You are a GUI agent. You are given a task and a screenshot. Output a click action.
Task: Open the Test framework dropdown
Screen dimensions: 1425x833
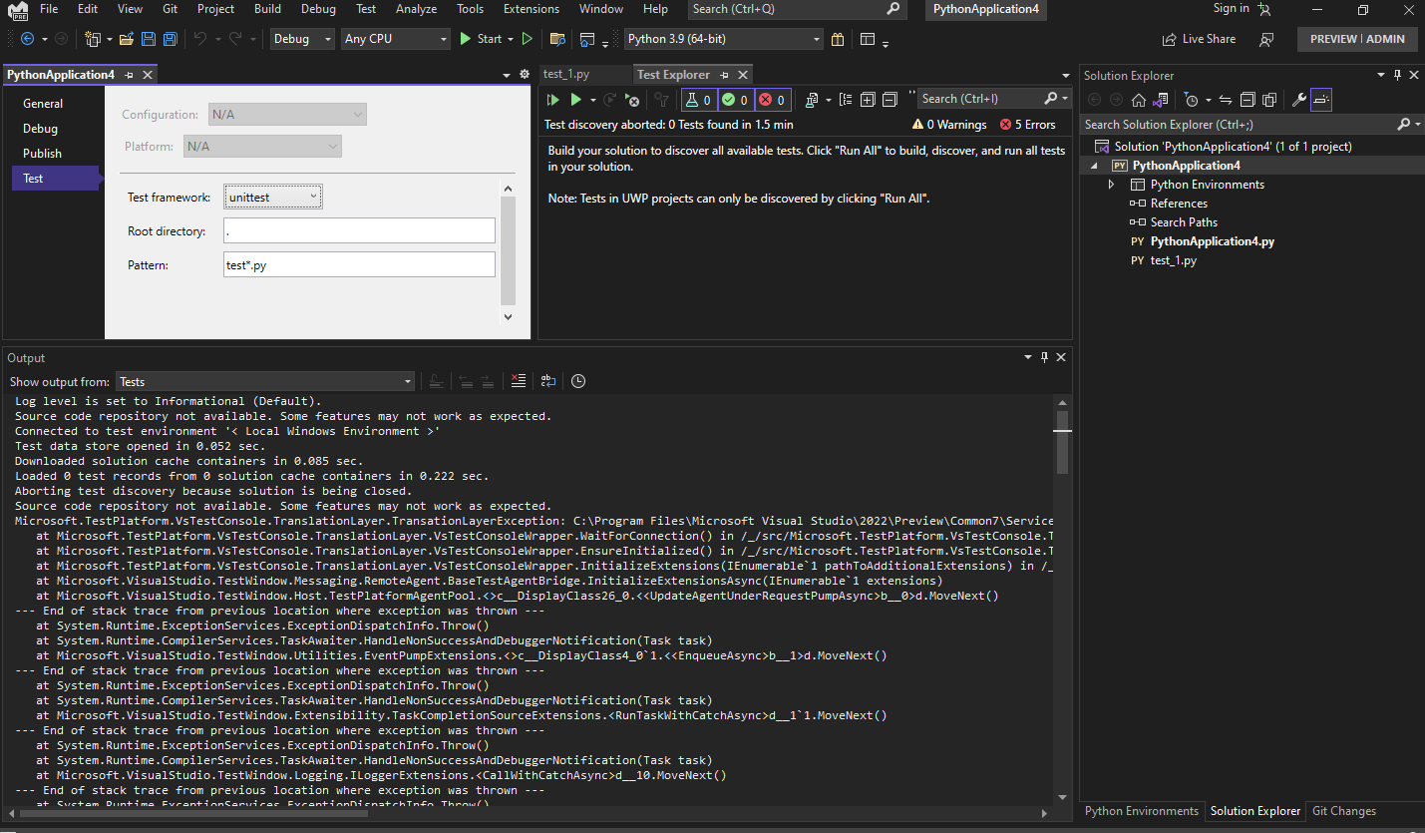pos(272,197)
